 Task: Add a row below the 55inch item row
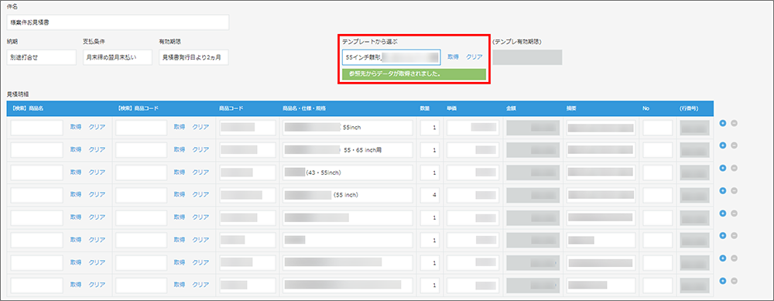point(723,123)
